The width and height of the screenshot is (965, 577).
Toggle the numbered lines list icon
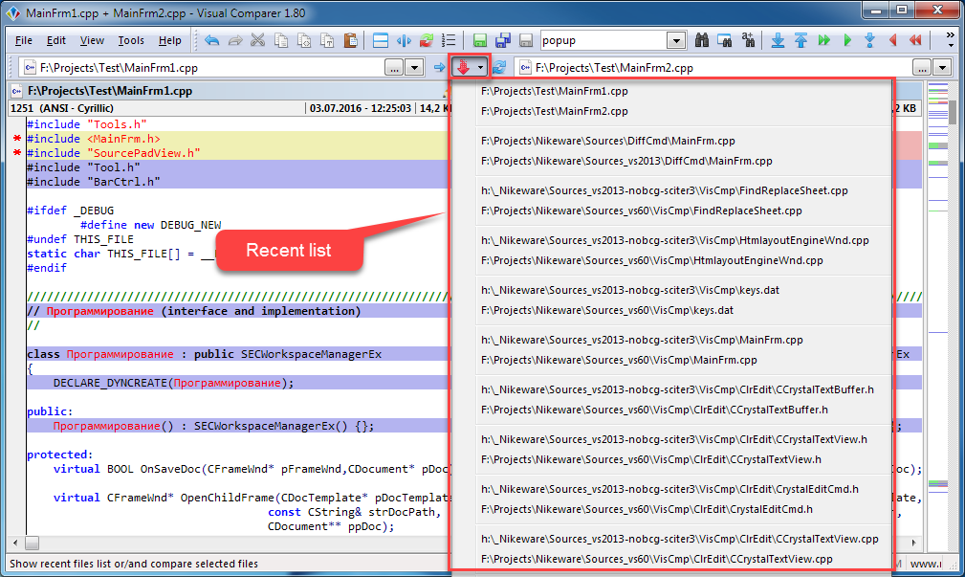pos(448,41)
